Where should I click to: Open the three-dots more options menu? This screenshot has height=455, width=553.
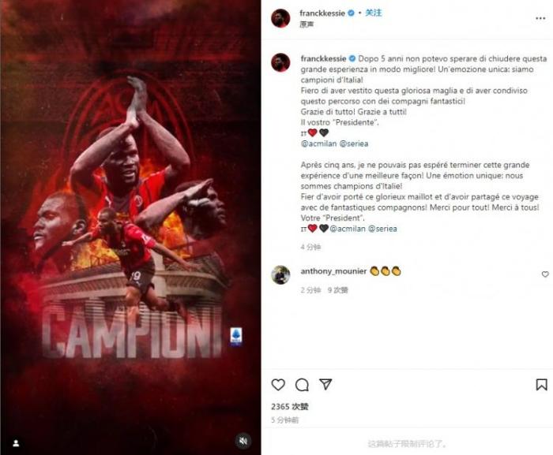[540, 18]
